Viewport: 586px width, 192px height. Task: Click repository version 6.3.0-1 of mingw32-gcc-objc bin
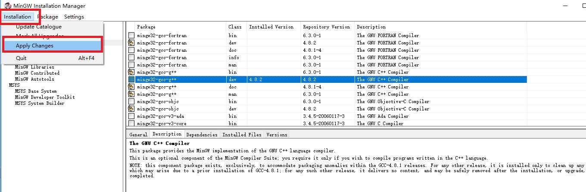tap(312, 101)
